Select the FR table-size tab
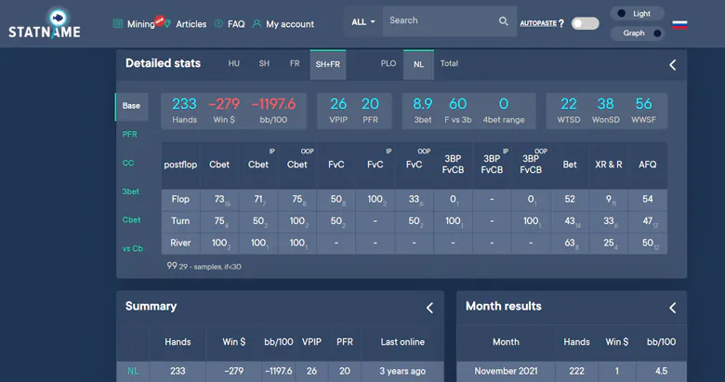This screenshot has height=382, width=725. click(x=295, y=63)
